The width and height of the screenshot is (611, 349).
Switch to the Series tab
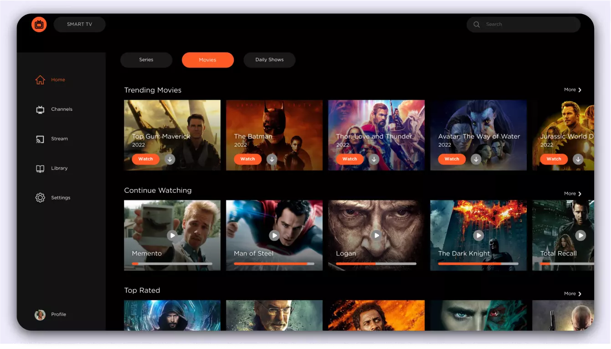pos(146,60)
